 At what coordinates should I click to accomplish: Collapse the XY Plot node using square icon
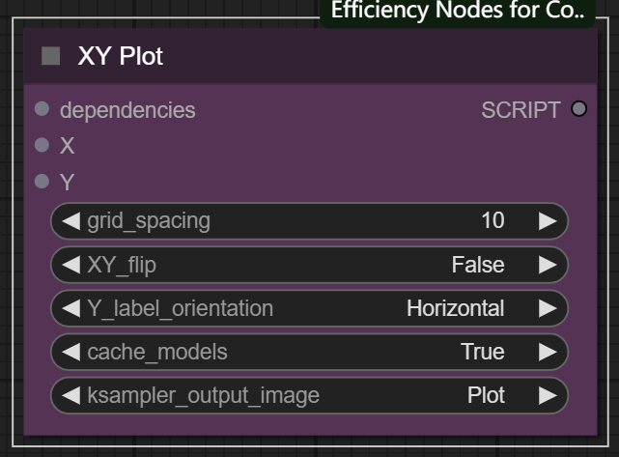pyautogui.click(x=51, y=56)
